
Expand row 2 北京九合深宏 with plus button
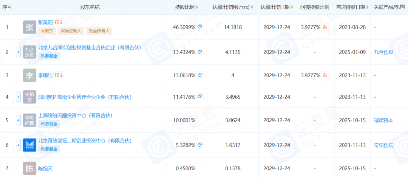[x=18, y=52]
